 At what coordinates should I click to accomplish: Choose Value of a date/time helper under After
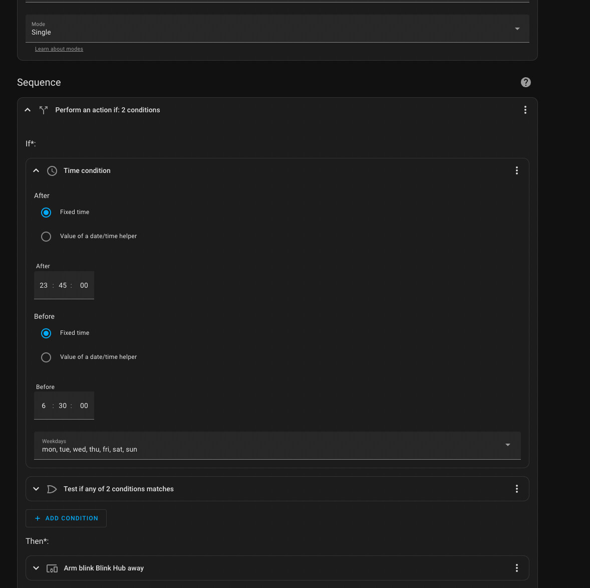(46, 236)
